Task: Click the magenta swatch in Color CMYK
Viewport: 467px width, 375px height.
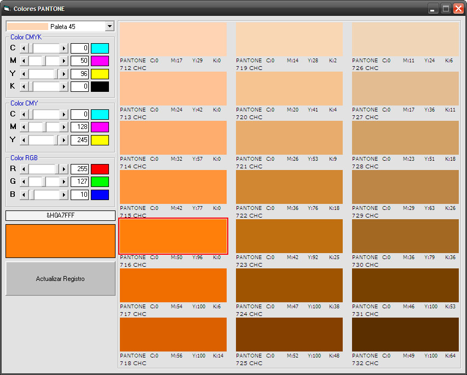Action: (100, 61)
